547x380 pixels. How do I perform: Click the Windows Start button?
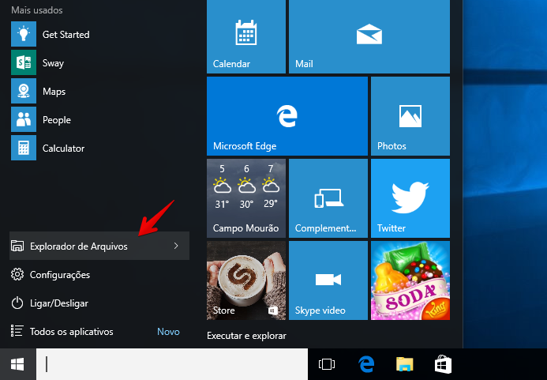pyautogui.click(x=17, y=364)
